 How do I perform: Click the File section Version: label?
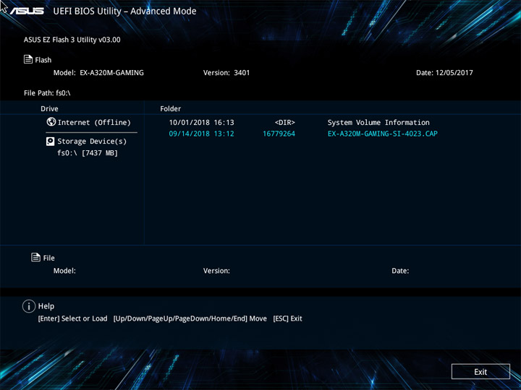coord(216,271)
